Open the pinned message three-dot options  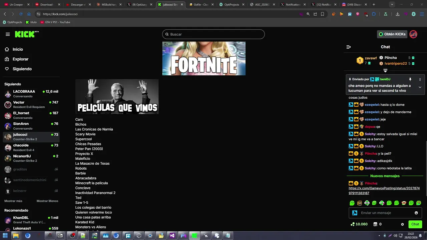click(x=420, y=79)
